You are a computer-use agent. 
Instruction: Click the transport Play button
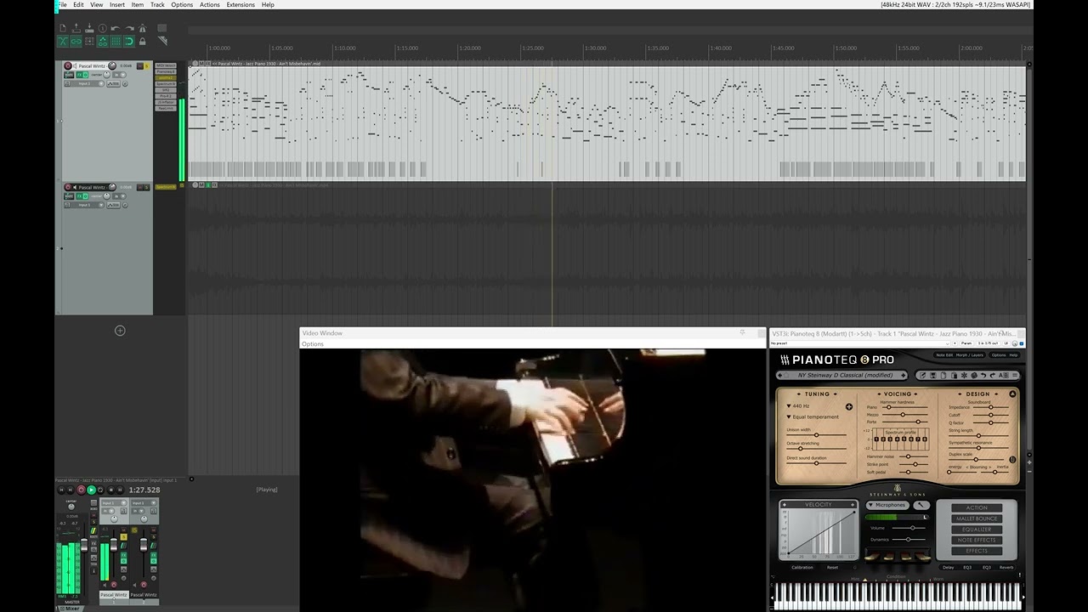click(91, 490)
